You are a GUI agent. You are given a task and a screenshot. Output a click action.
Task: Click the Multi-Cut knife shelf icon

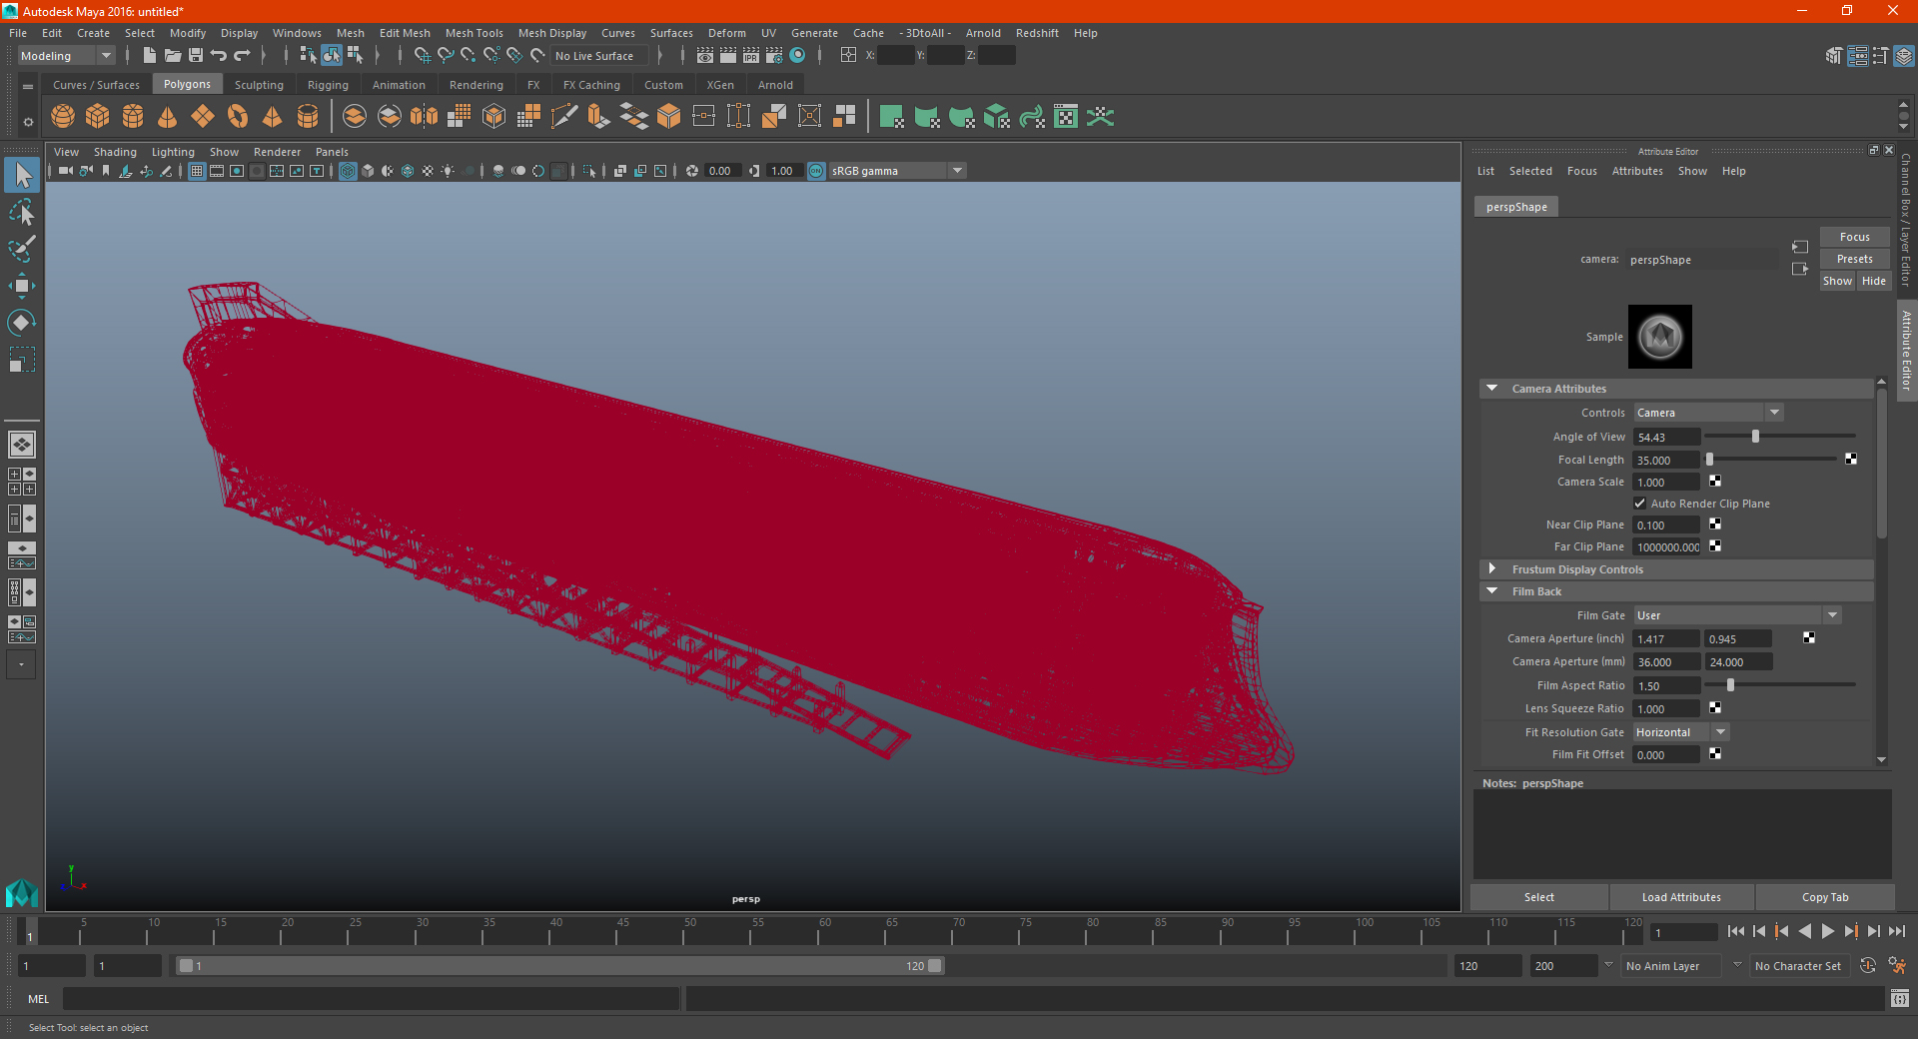click(x=563, y=117)
